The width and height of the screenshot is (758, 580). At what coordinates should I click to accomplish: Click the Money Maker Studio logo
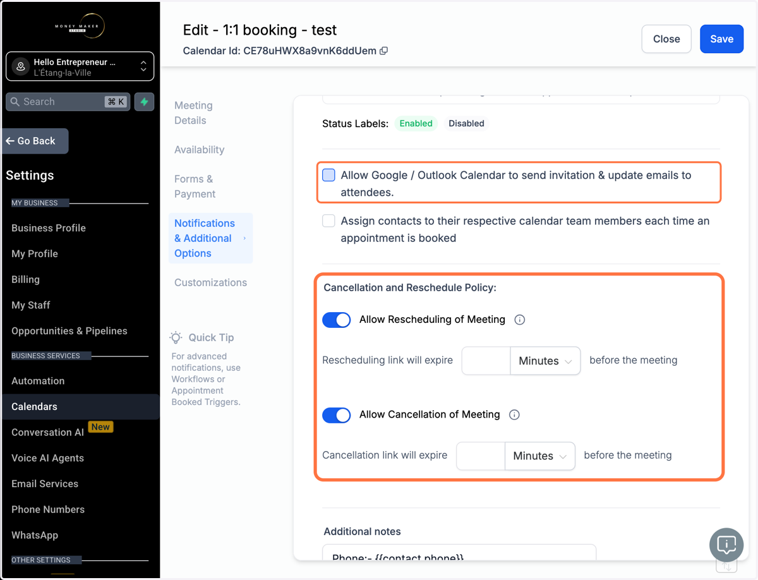click(x=80, y=26)
